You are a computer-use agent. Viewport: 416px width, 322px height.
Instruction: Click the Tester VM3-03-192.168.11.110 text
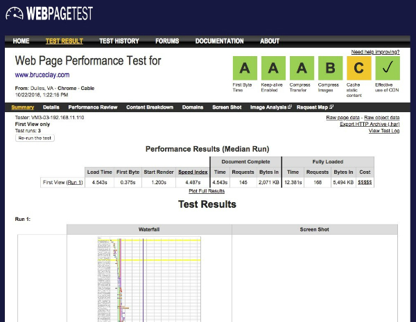pyautogui.click(x=50, y=118)
